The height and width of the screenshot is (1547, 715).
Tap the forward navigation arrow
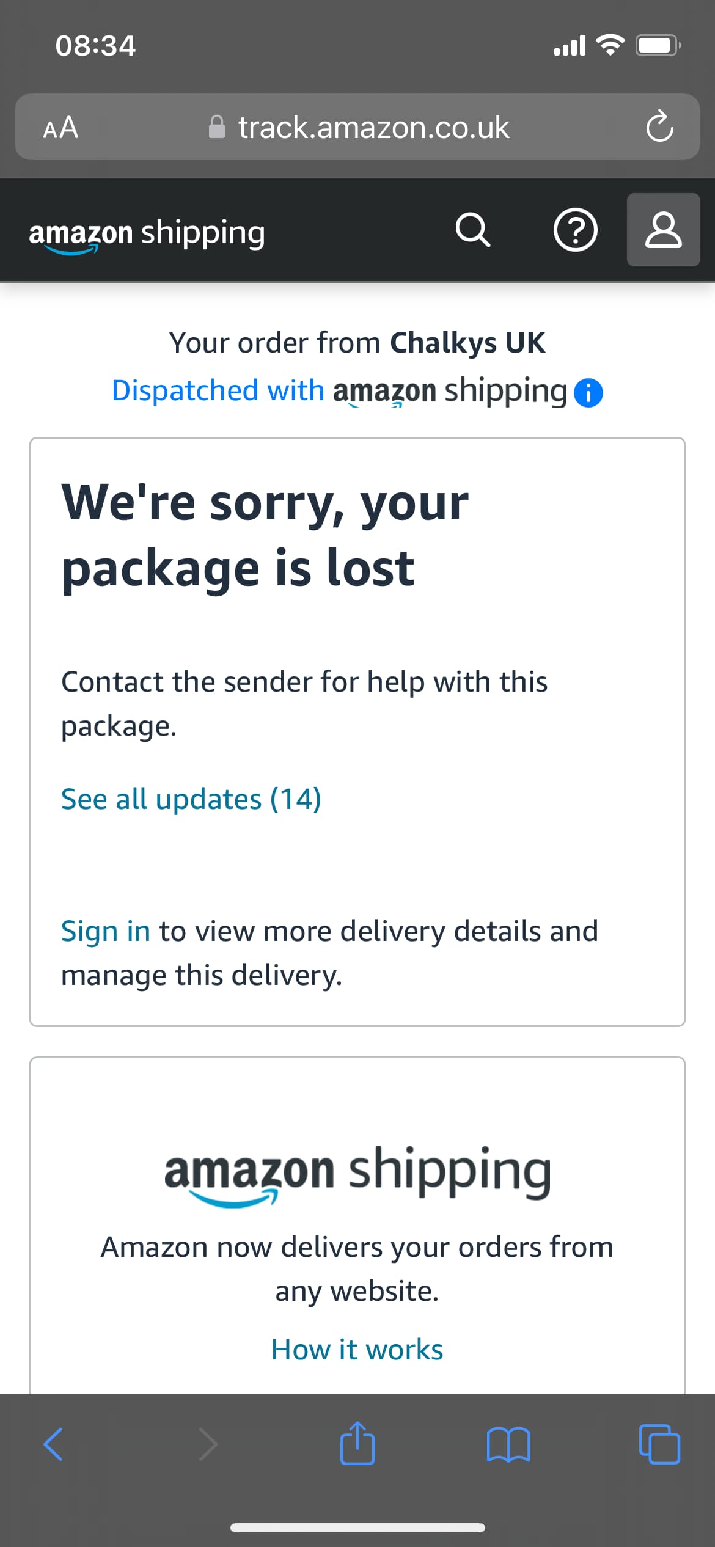pyautogui.click(x=208, y=1444)
